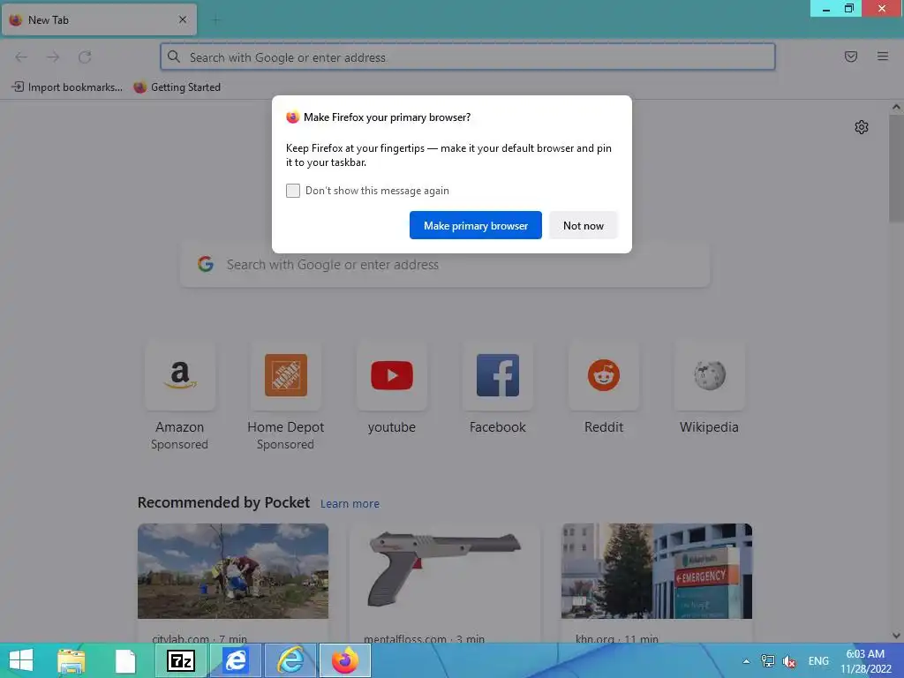Click the Firefox taskbar icon
Viewport: 904px width, 678px height.
[x=345, y=660]
